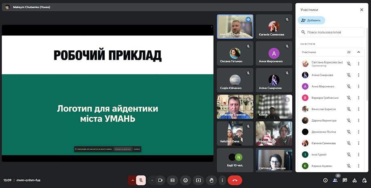The image size is (371, 188).
Task: Open host controls lock icon
Action: [364, 181]
